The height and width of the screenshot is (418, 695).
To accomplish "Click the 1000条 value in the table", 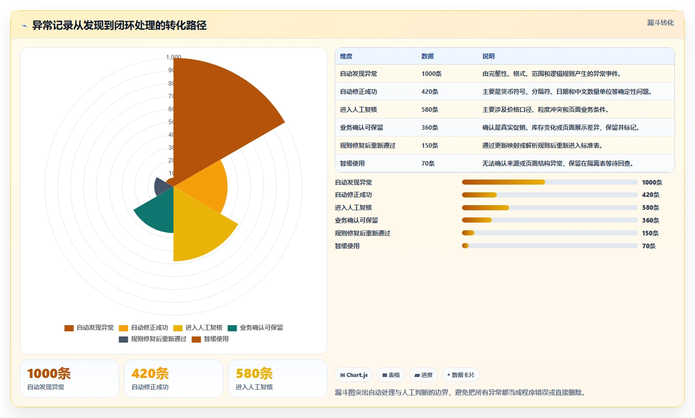I will [431, 74].
